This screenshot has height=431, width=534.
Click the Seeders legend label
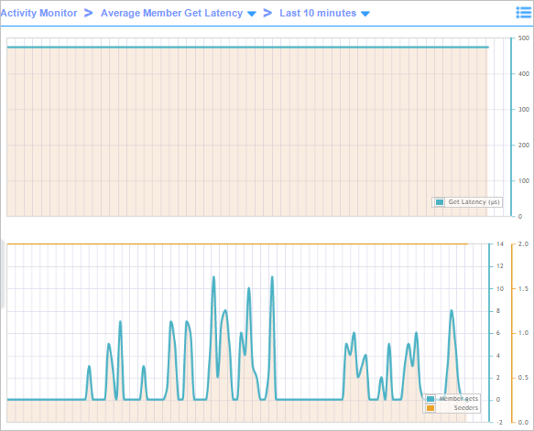pyautogui.click(x=466, y=407)
